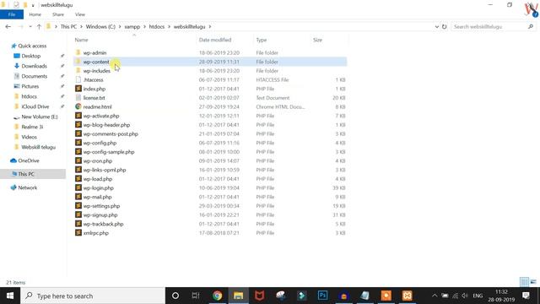Screen dimensions: 540x304
Task: Open the wp-admin folder icon
Action: [x=78, y=52]
